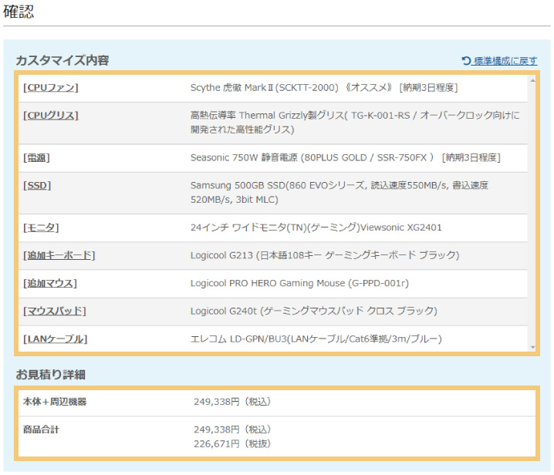The height and width of the screenshot is (475, 554).
Task: Open the [LANケーブル] link
Action: click(55, 339)
